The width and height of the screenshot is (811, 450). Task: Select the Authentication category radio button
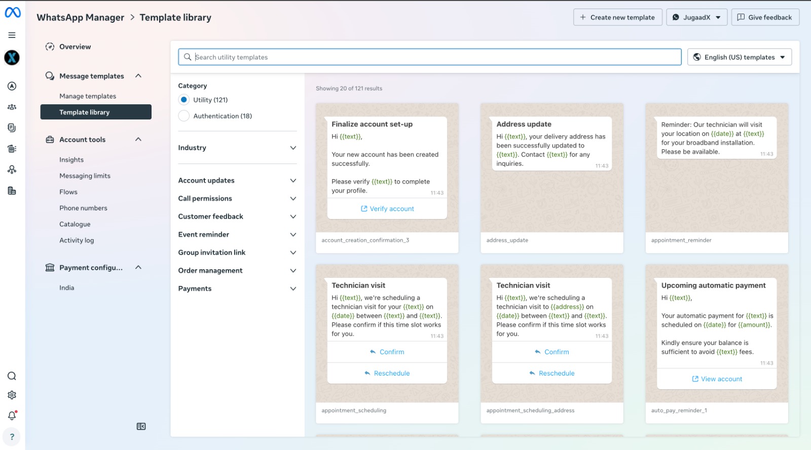pos(184,116)
